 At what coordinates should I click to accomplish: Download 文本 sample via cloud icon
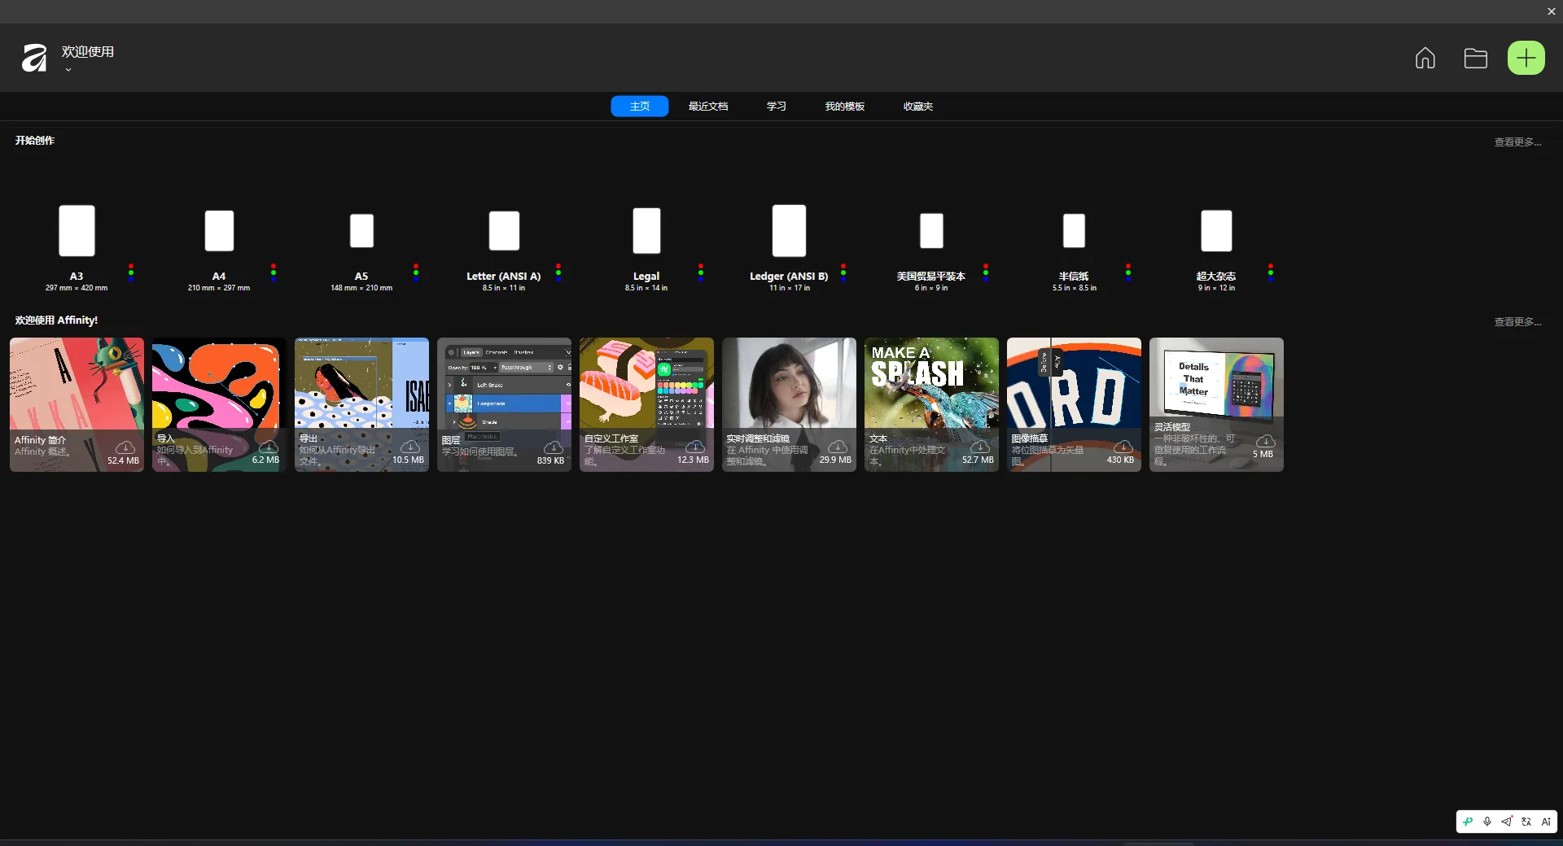(980, 447)
